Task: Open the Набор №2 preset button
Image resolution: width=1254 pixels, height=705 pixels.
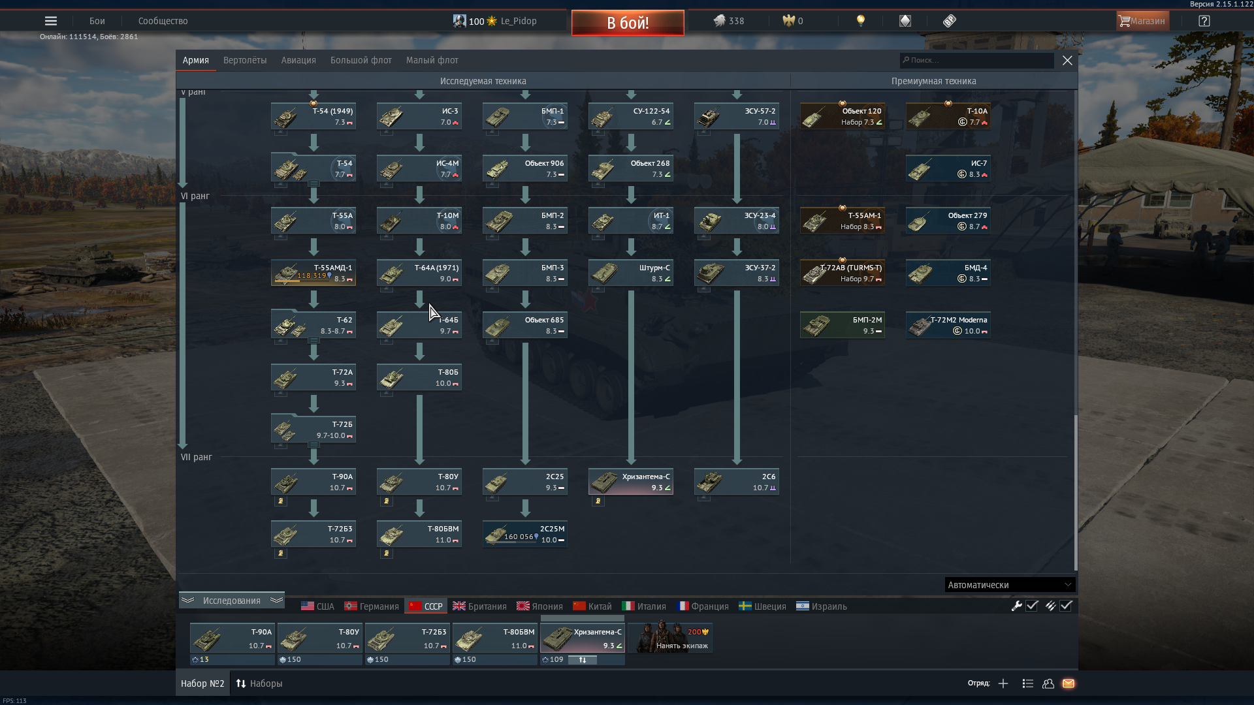Action: pyautogui.click(x=202, y=683)
